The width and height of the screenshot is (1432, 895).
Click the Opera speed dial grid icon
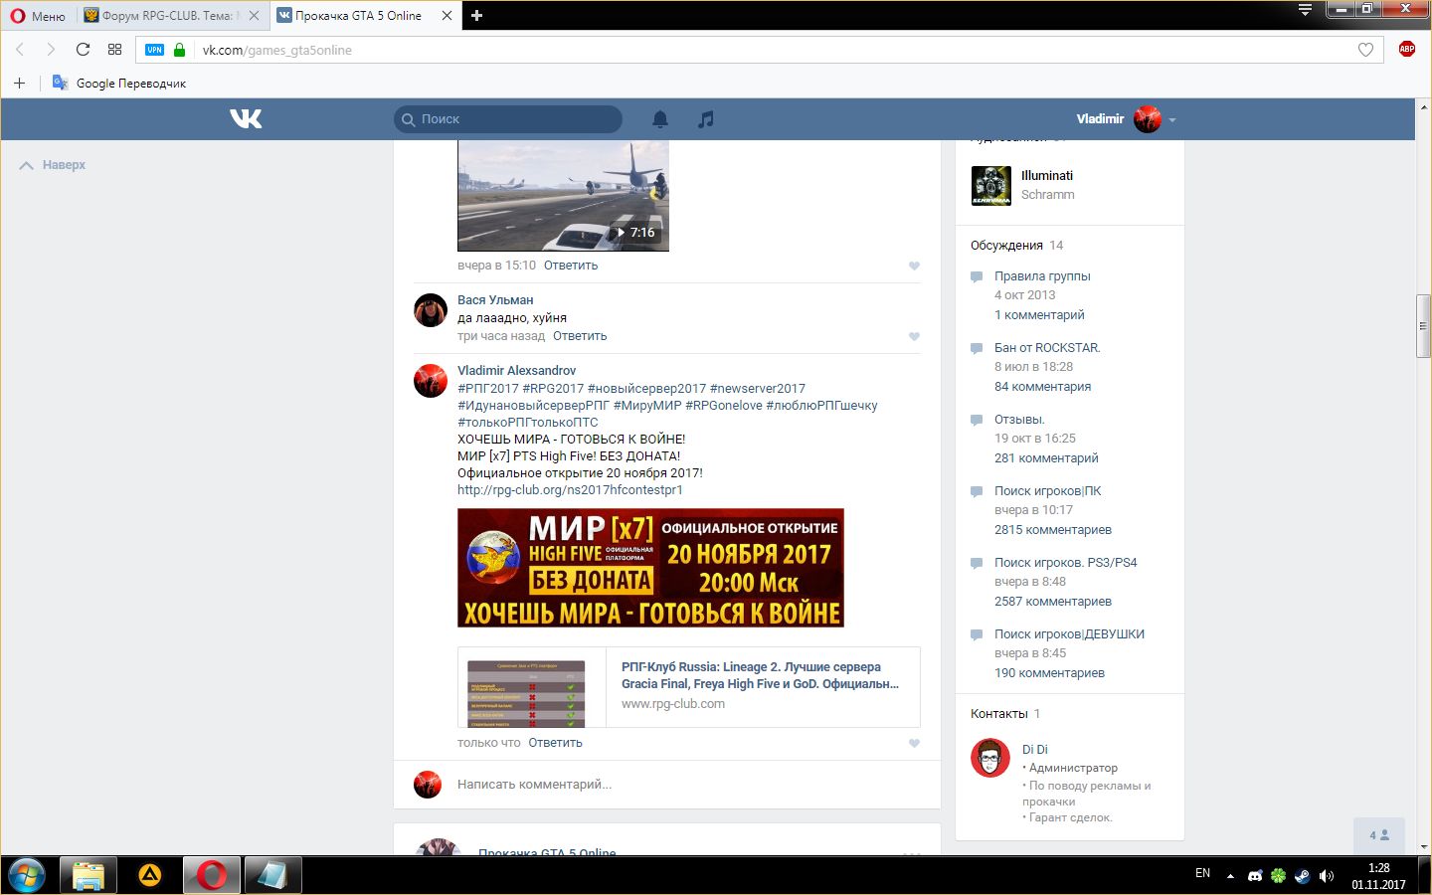[x=114, y=50]
